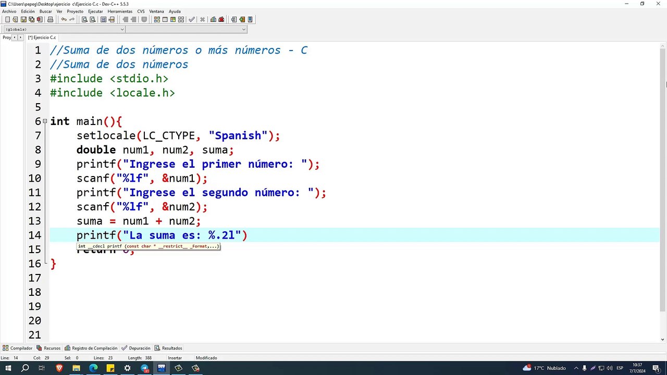Open File Explorer from the taskbar
The height and width of the screenshot is (375, 667).
click(76, 368)
